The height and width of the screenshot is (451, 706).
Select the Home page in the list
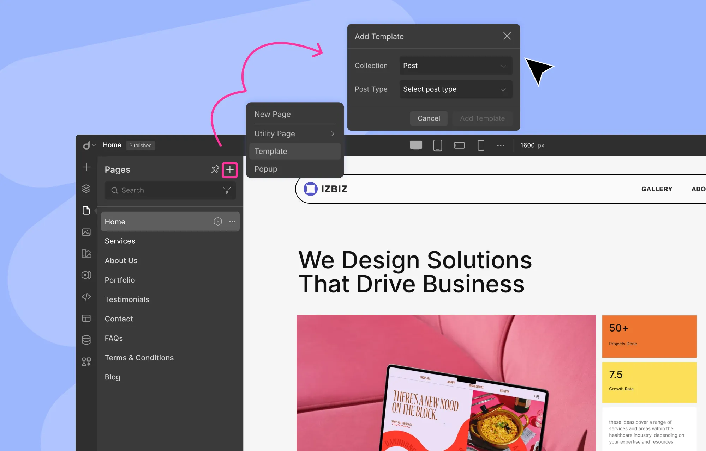click(x=170, y=221)
